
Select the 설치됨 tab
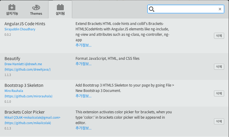click(x=60, y=9)
